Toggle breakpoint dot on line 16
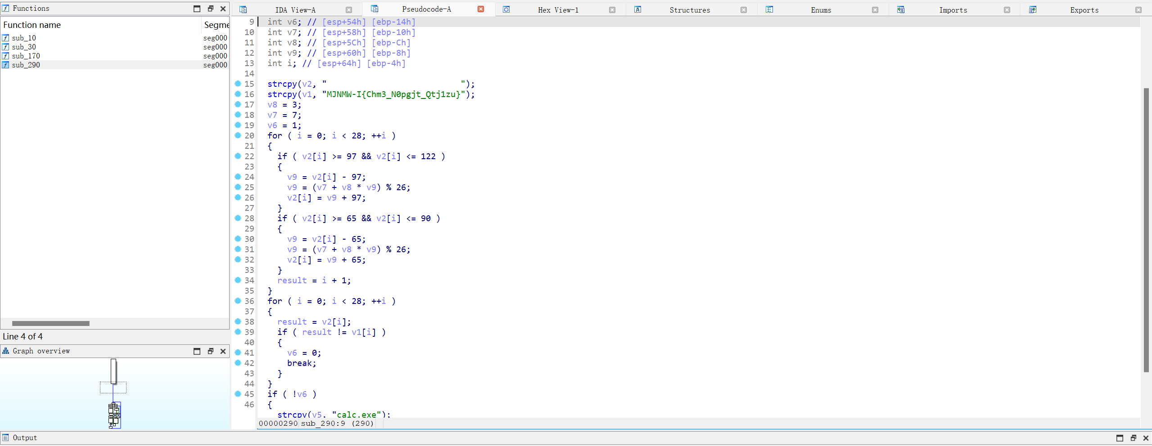1152x446 pixels. click(238, 94)
